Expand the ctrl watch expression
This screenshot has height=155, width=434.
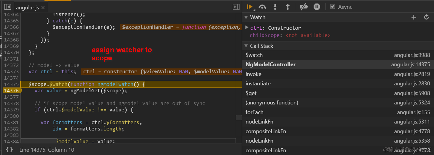pos(247,28)
